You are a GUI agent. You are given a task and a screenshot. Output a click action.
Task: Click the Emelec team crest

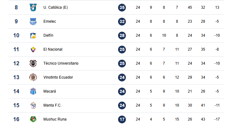33,21
